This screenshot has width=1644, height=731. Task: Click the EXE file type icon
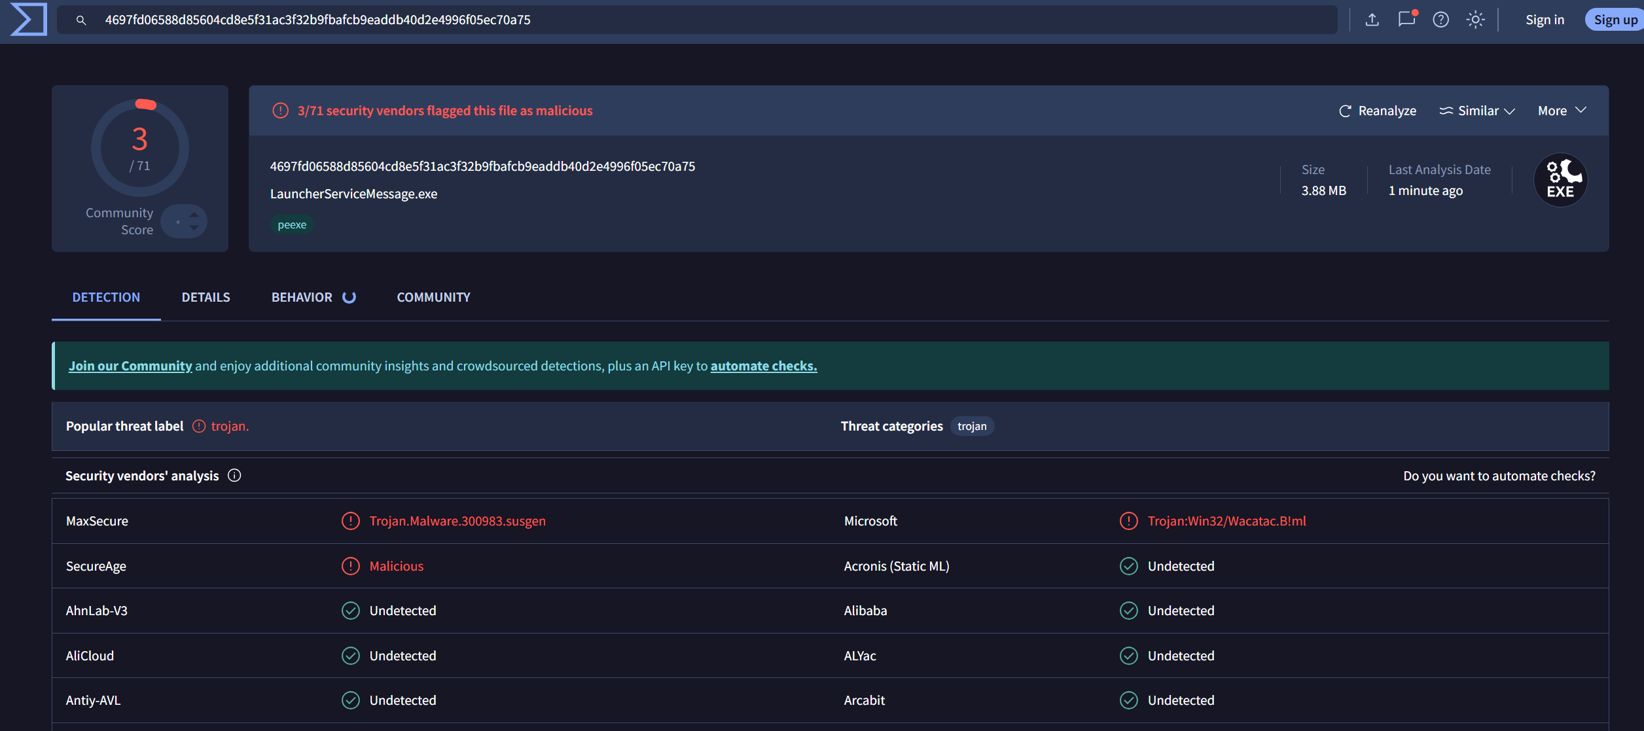click(x=1560, y=180)
